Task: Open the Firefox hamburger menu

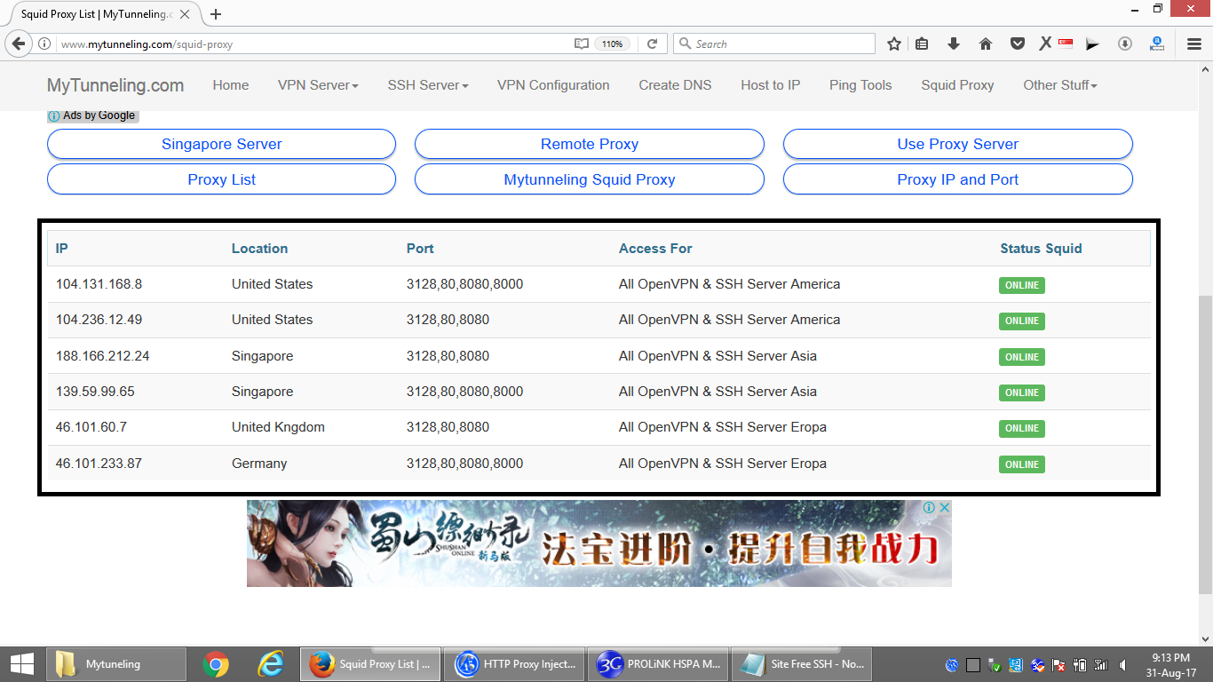Action: [x=1194, y=44]
